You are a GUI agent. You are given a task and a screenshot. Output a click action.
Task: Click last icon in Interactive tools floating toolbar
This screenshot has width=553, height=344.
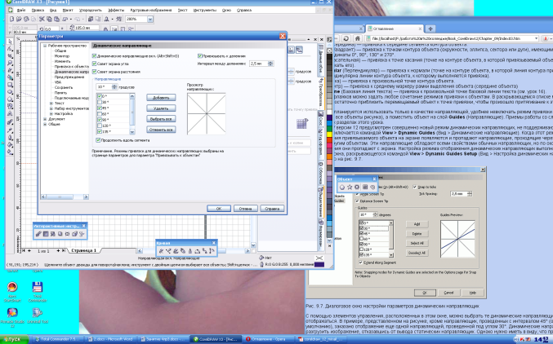(x=82, y=234)
